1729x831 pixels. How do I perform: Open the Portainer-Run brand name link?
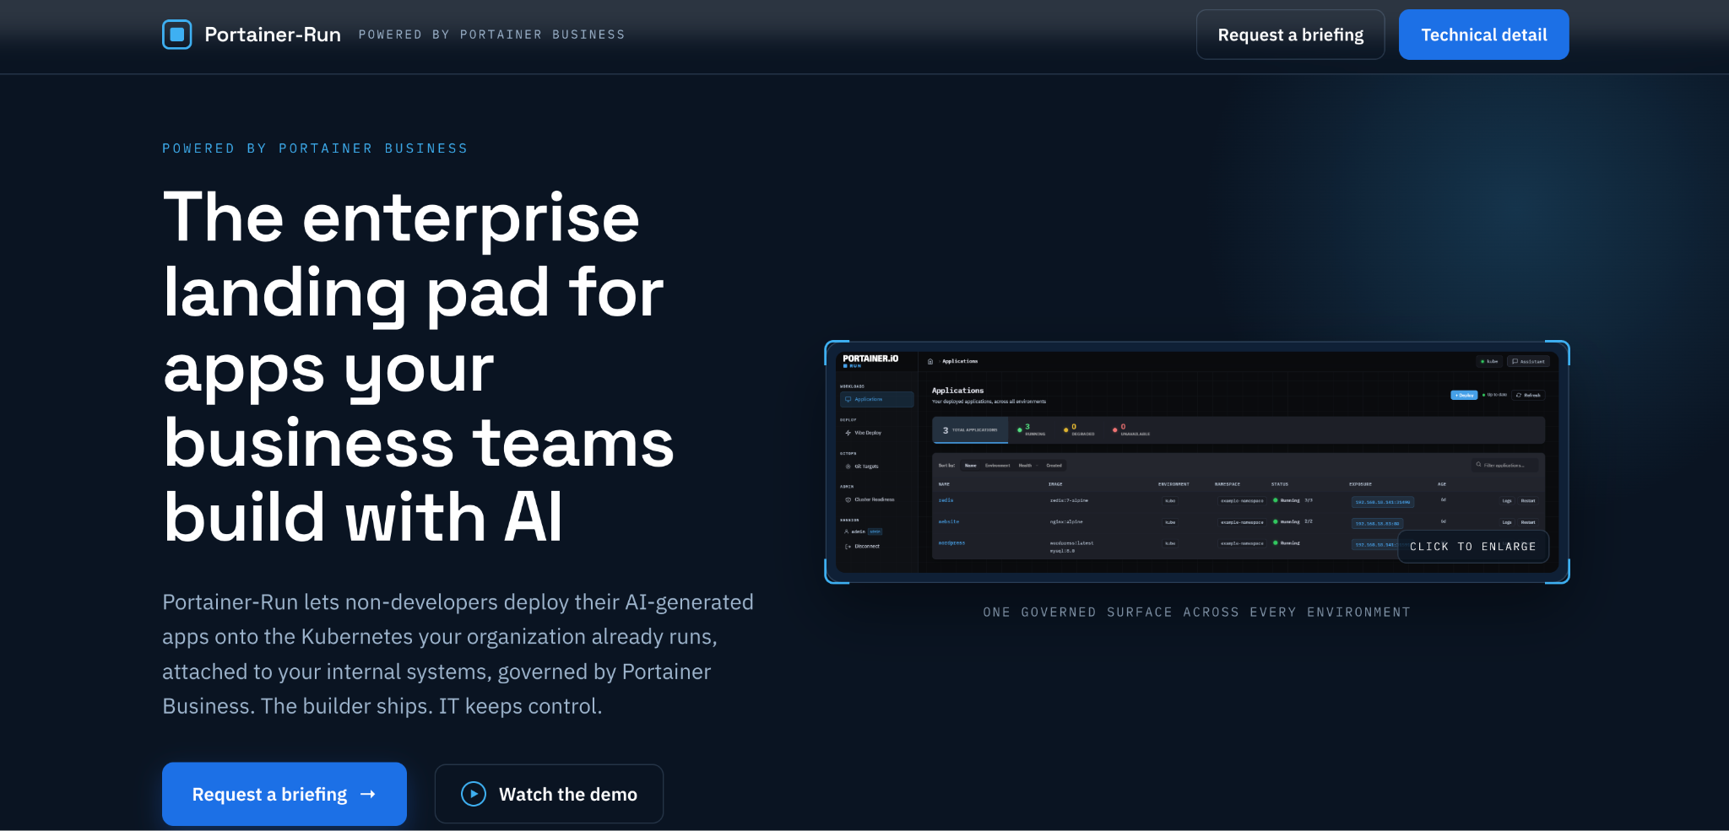pos(273,35)
